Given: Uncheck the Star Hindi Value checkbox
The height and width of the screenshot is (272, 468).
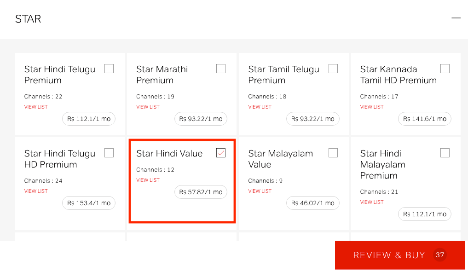Looking at the screenshot, I should (x=221, y=153).
